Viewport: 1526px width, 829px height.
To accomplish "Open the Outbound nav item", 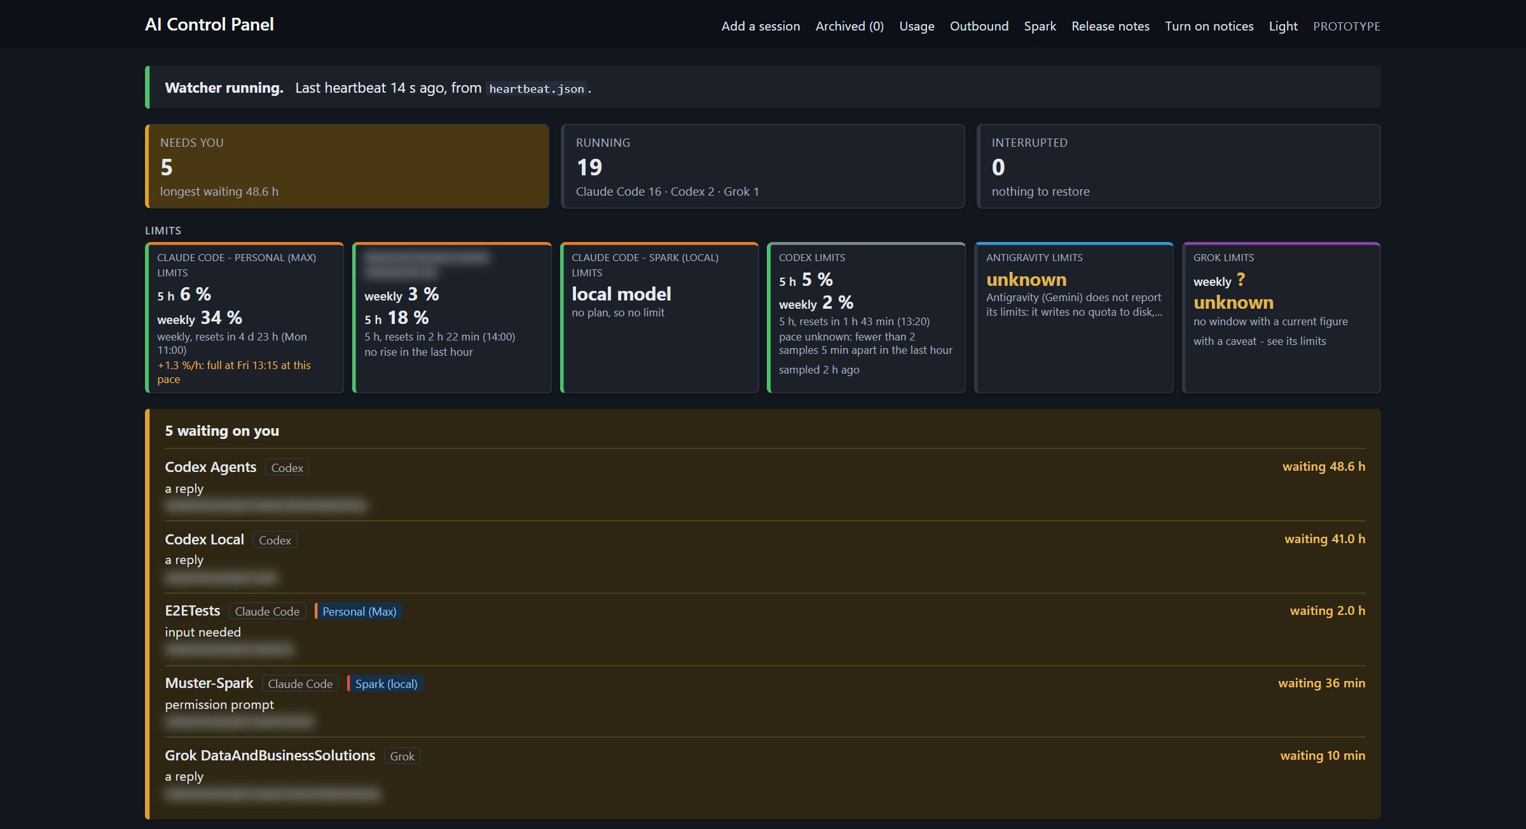I will pyautogui.click(x=979, y=26).
